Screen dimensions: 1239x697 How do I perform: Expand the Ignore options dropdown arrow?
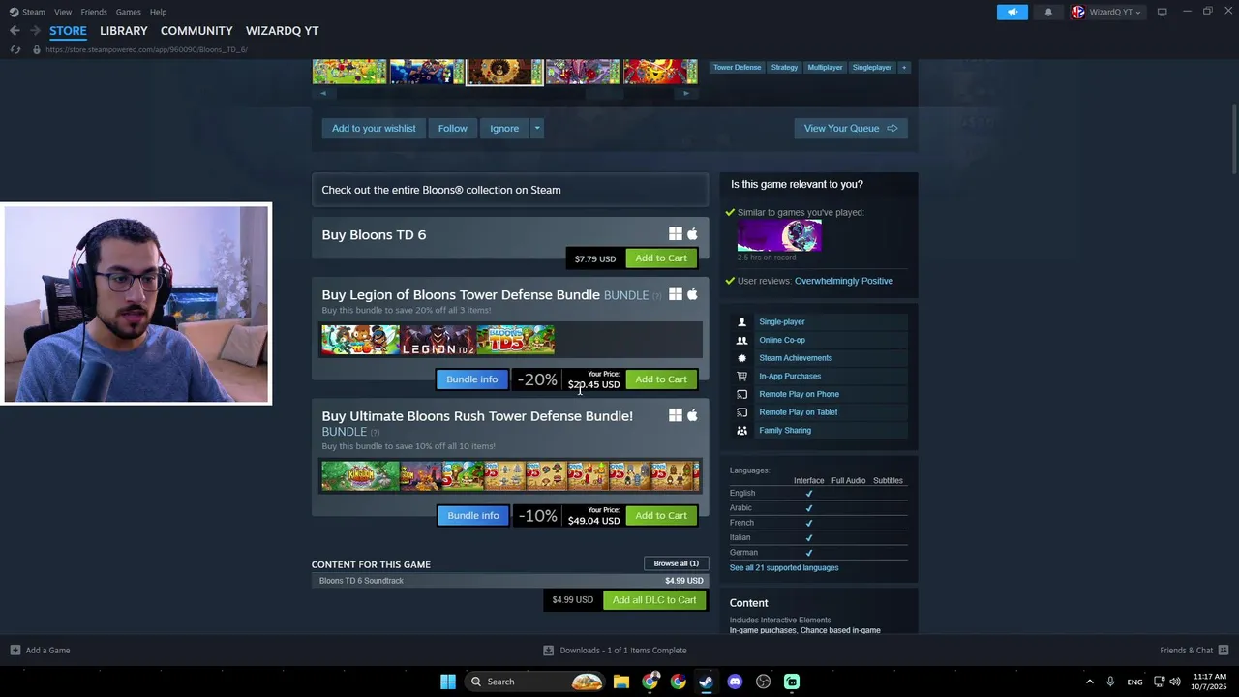pyautogui.click(x=537, y=128)
